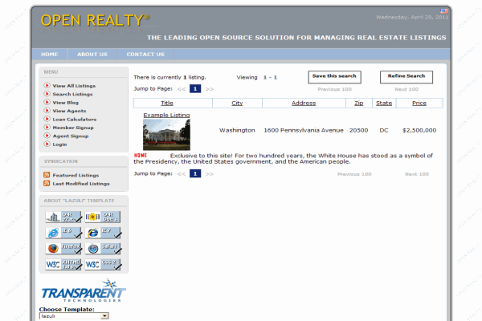Click the top >> next page arrows

point(210,89)
